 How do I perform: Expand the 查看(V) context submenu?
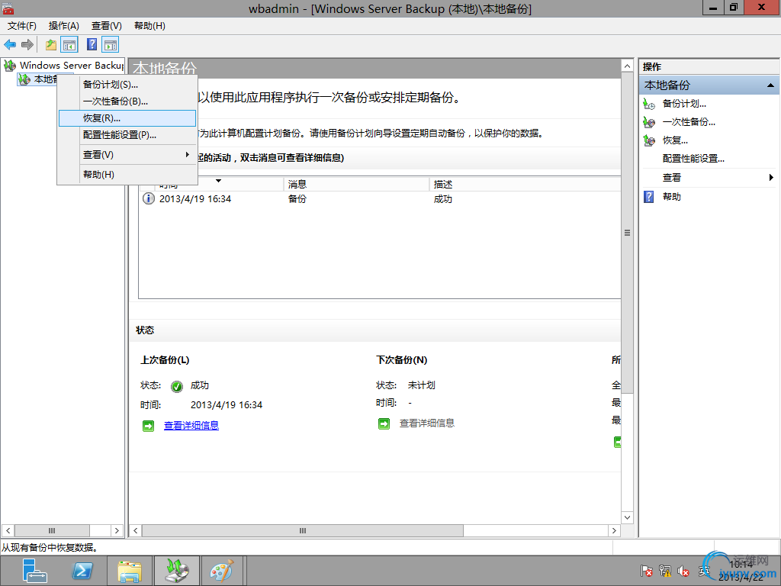click(127, 154)
